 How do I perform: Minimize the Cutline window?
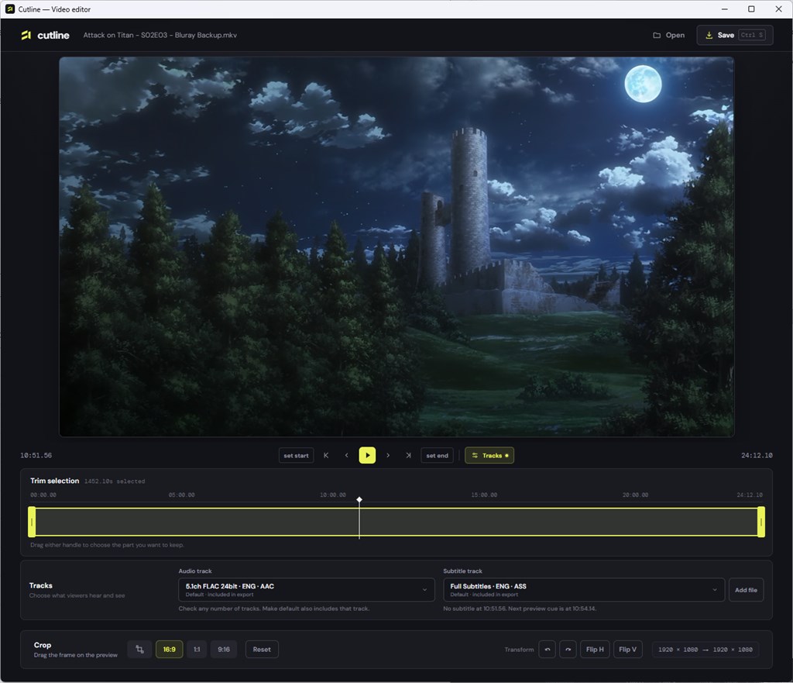pos(724,9)
